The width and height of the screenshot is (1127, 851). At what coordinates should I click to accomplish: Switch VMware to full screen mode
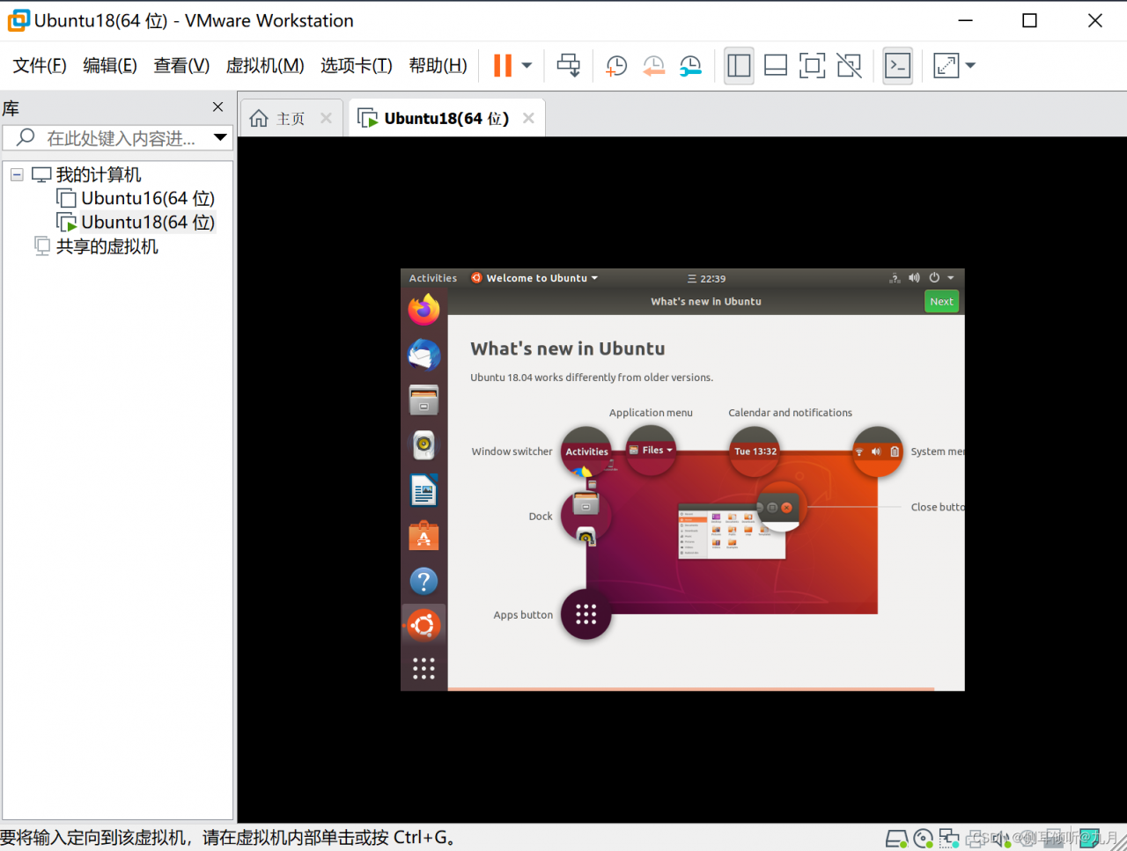coord(812,65)
